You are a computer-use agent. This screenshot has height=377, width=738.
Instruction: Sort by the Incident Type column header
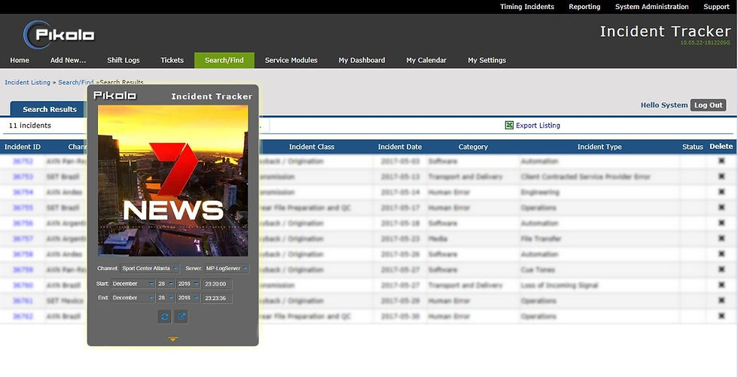599,147
